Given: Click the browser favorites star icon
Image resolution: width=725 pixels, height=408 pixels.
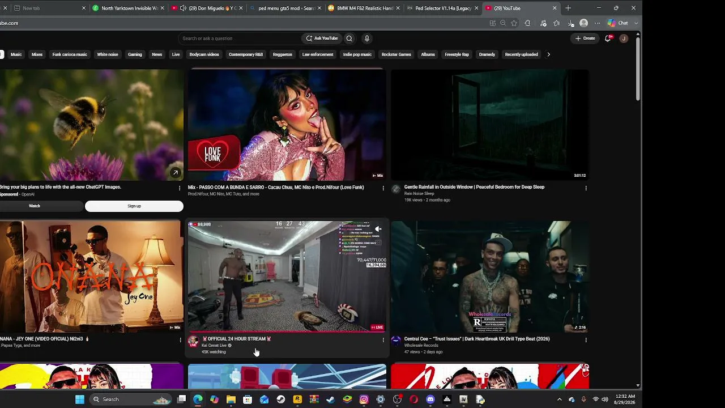Looking at the screenshot, I should pos(514,23).
